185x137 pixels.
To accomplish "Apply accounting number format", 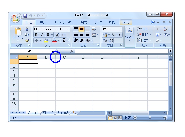I will pos(105,35).
